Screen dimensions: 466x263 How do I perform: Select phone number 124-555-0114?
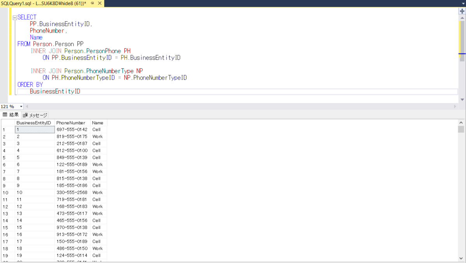click(x=72, y=256)
